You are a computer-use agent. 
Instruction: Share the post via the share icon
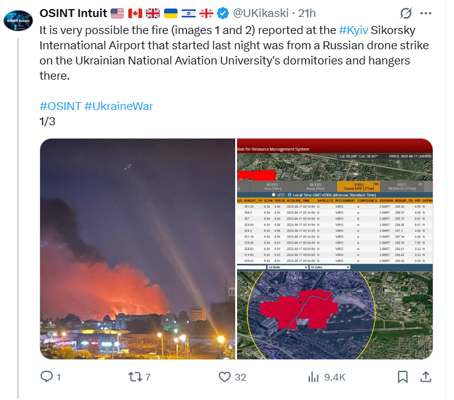[x=426, y=377]
